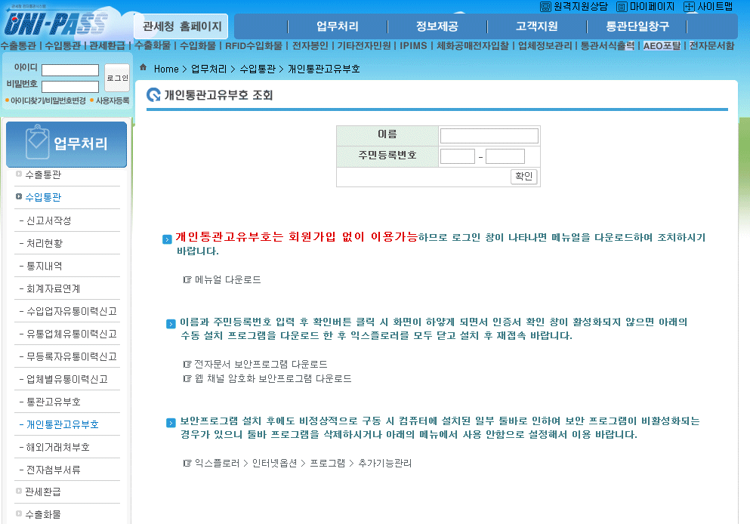Click the 로그인 button
Viewport: 750px width, 524px height.
117,78
